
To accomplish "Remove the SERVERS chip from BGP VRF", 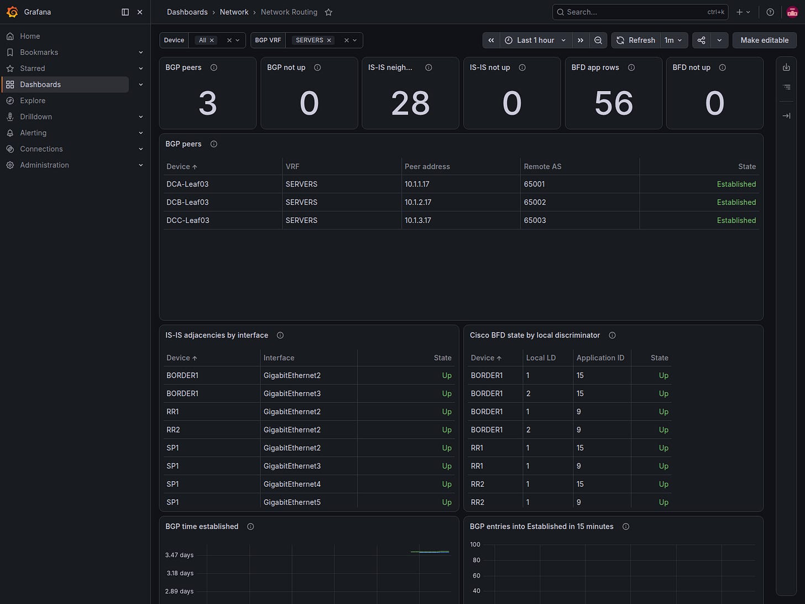I will [x=329, y=40].
